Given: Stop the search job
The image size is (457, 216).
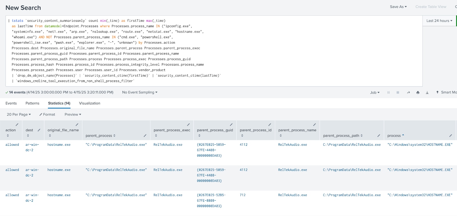Looking at the screenshot, I should 398,92.
